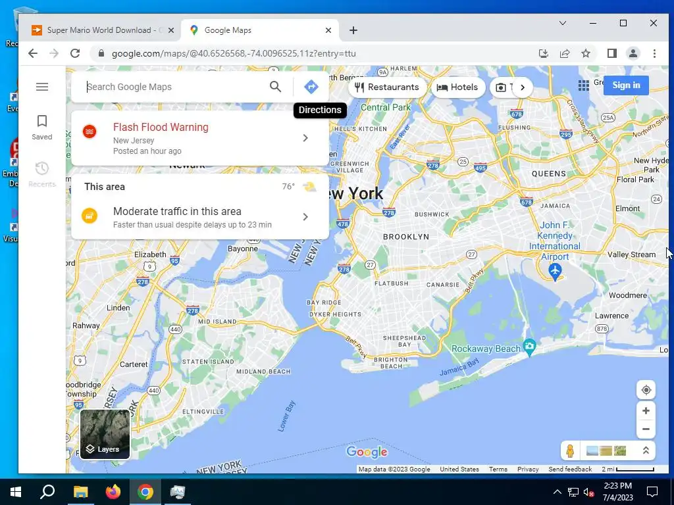
Task: Click the Sign in button
Action: pyautogui.click(x=626, y=85)
